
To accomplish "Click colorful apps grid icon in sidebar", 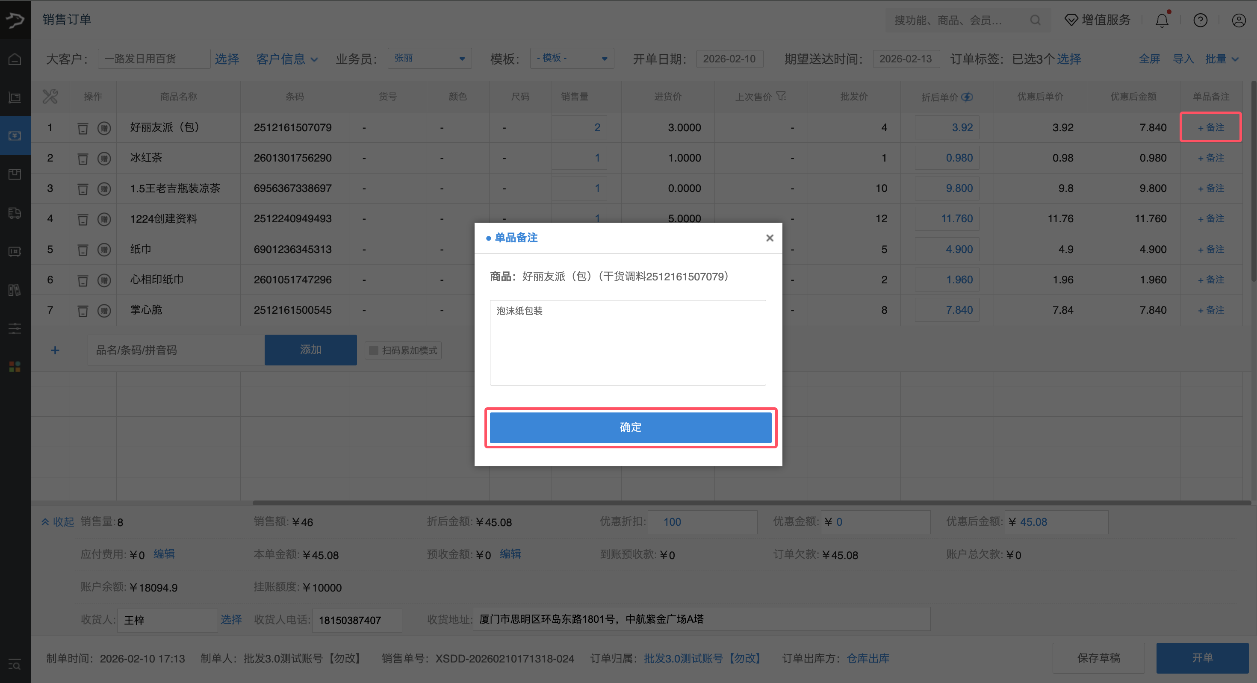I will click(x=15, y=366).
